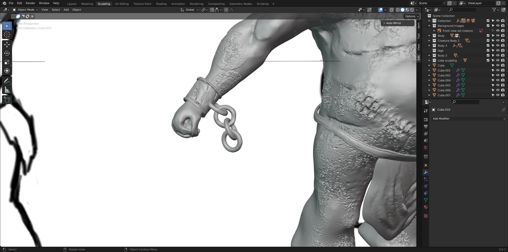Activate the 3D Cursor tool

click(x=7, y=35)
